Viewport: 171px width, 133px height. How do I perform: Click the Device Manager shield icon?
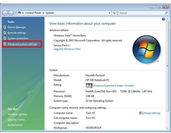click(x=5, y=27)
